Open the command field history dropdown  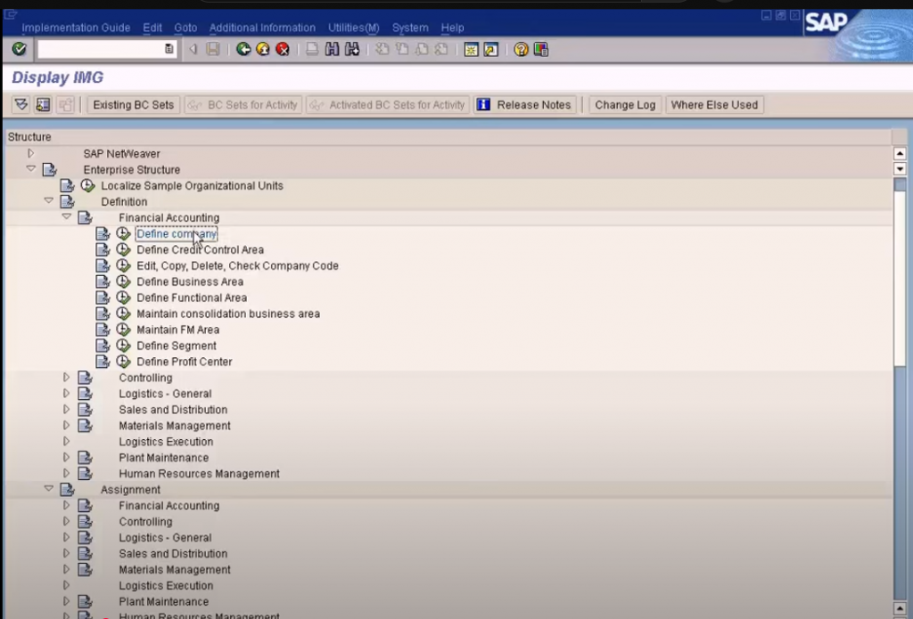[169, 50]
